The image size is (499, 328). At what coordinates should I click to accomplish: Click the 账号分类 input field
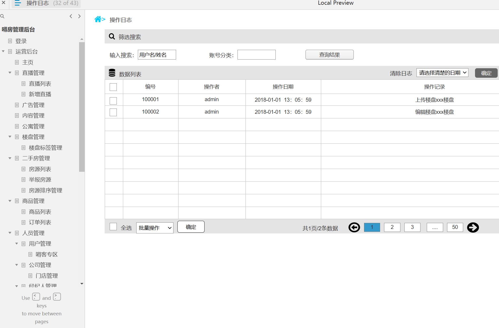(256, 55)
